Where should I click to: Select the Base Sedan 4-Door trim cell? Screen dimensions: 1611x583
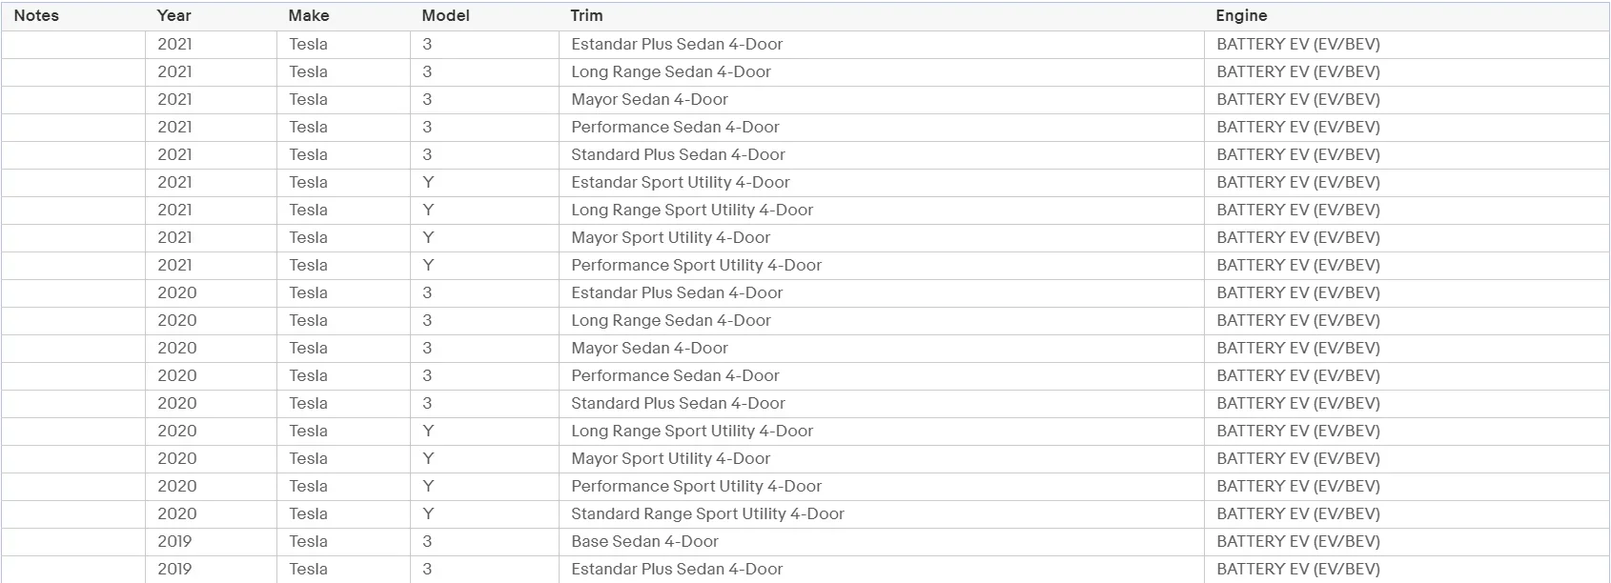click(644, 541)
